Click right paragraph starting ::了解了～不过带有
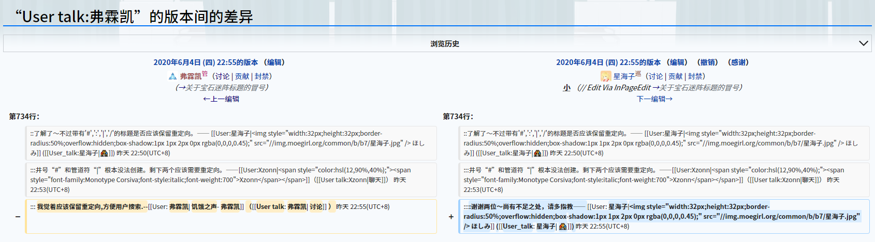The width and height of the screenshot is (875, 242). (664, 143)
